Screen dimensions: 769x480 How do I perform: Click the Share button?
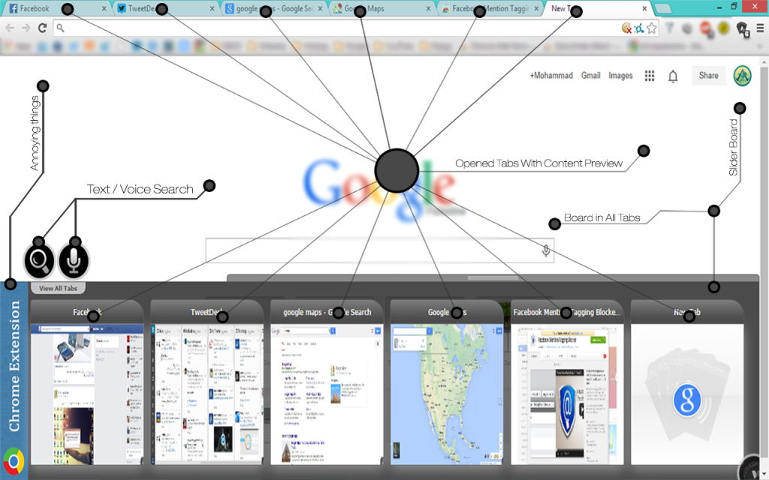pyautogui.click(x=708, y=76)
